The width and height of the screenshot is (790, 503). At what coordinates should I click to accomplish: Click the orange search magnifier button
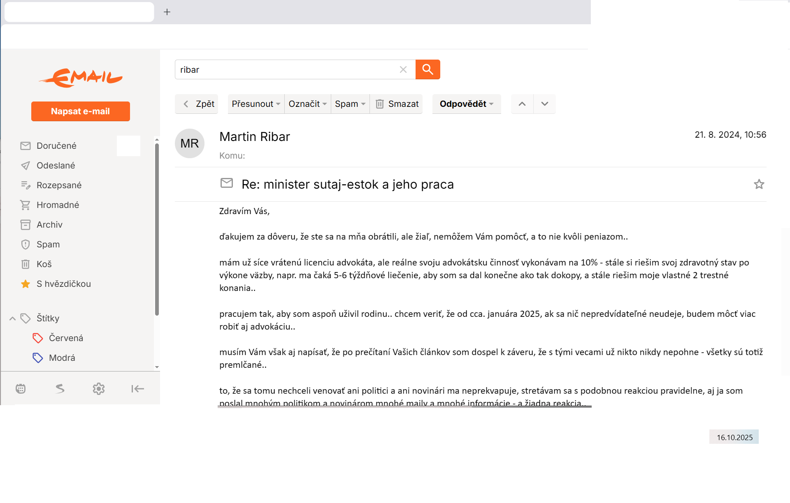[428, 69]
